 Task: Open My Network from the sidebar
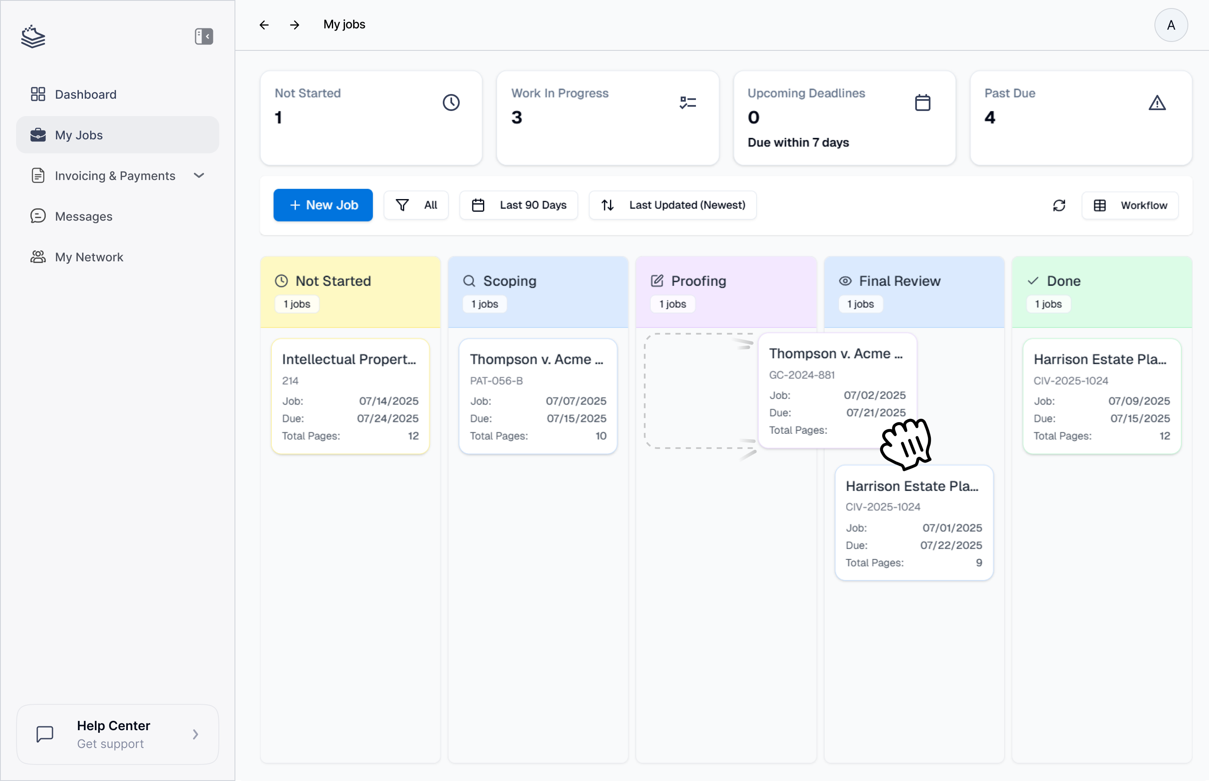[x=89, y=257]
